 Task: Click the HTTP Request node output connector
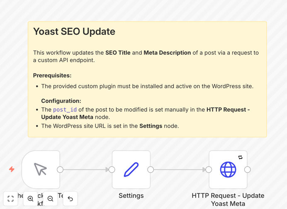click(x=248, y=170)
